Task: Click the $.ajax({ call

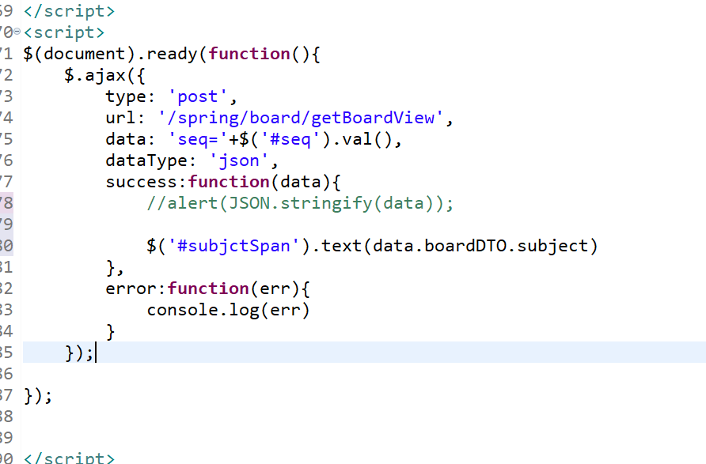Action: 105,75
